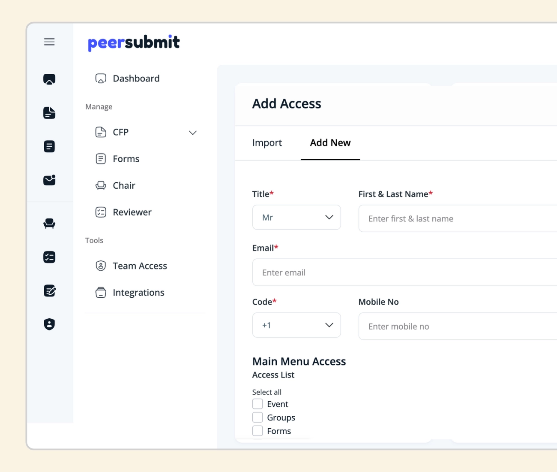Click the hamburger menu to collapse the sidebar

tap(49, 42)
